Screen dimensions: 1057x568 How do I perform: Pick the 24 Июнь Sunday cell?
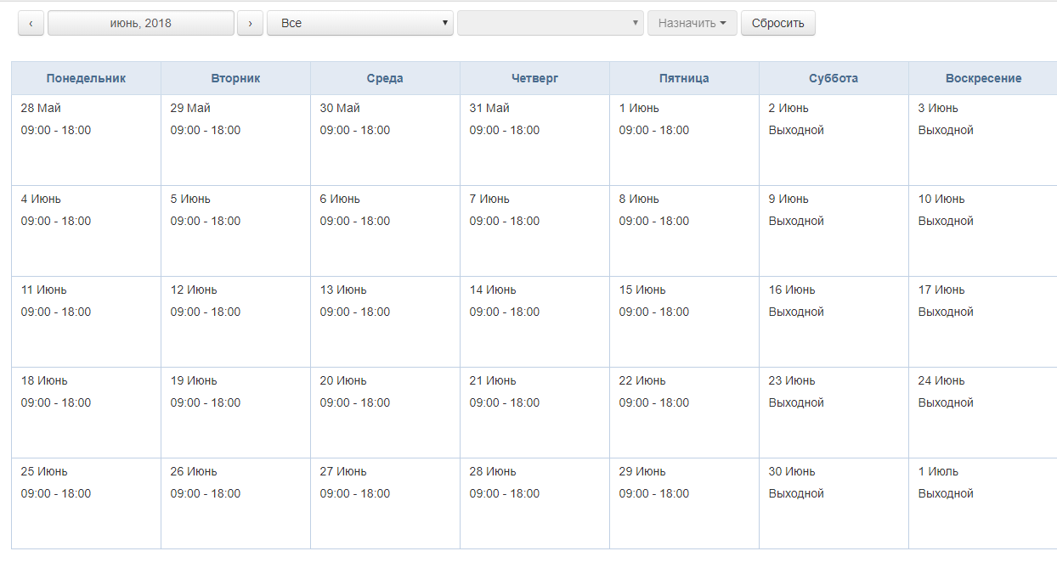click(982, 412)
